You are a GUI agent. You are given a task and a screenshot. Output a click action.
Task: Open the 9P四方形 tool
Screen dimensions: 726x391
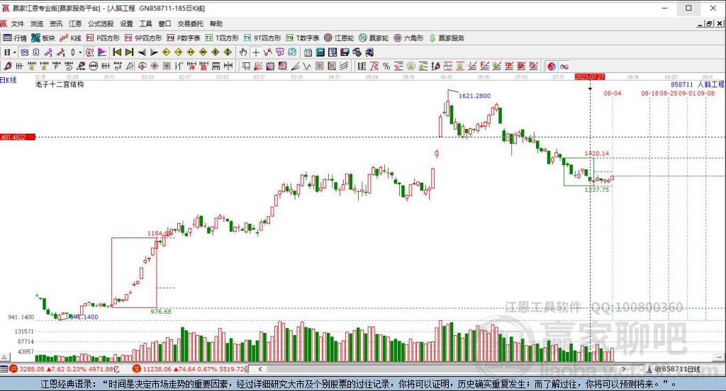pos(143,38)
